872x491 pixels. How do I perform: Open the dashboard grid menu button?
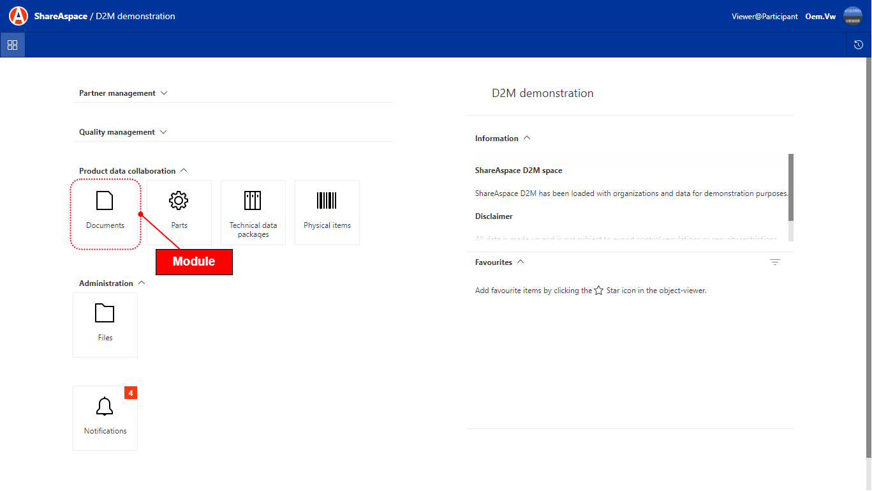click(x=12, y=45)
